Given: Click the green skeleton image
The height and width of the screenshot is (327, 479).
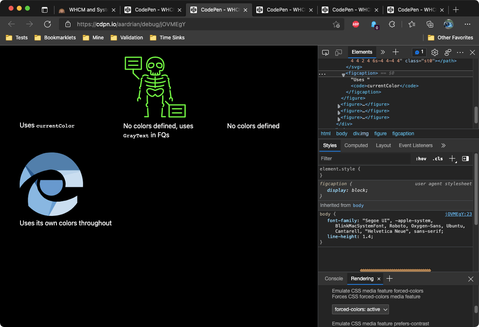Looking at the screenshot, I should 155,87.
